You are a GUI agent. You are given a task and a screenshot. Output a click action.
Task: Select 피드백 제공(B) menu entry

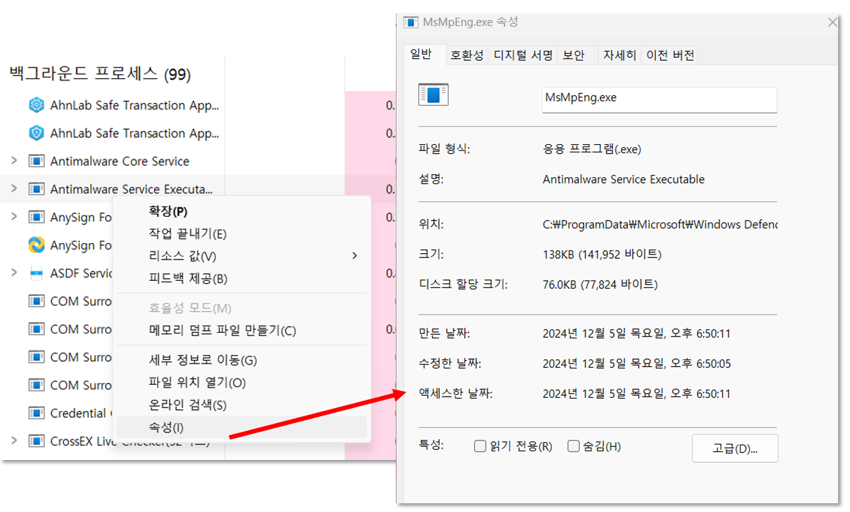(242, 279)
